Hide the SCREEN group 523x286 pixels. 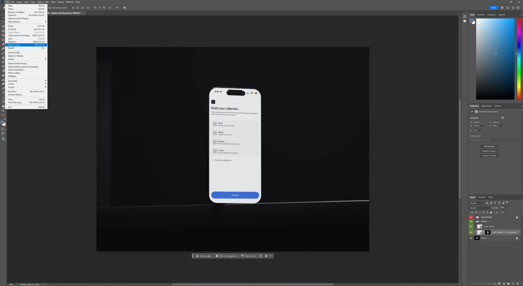pos(471,221)
